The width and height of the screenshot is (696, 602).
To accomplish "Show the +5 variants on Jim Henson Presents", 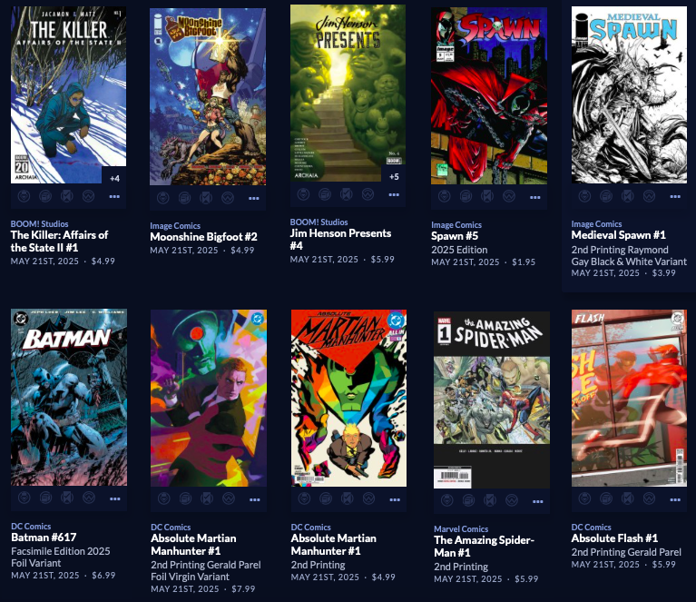I will [x=394, y=176].
